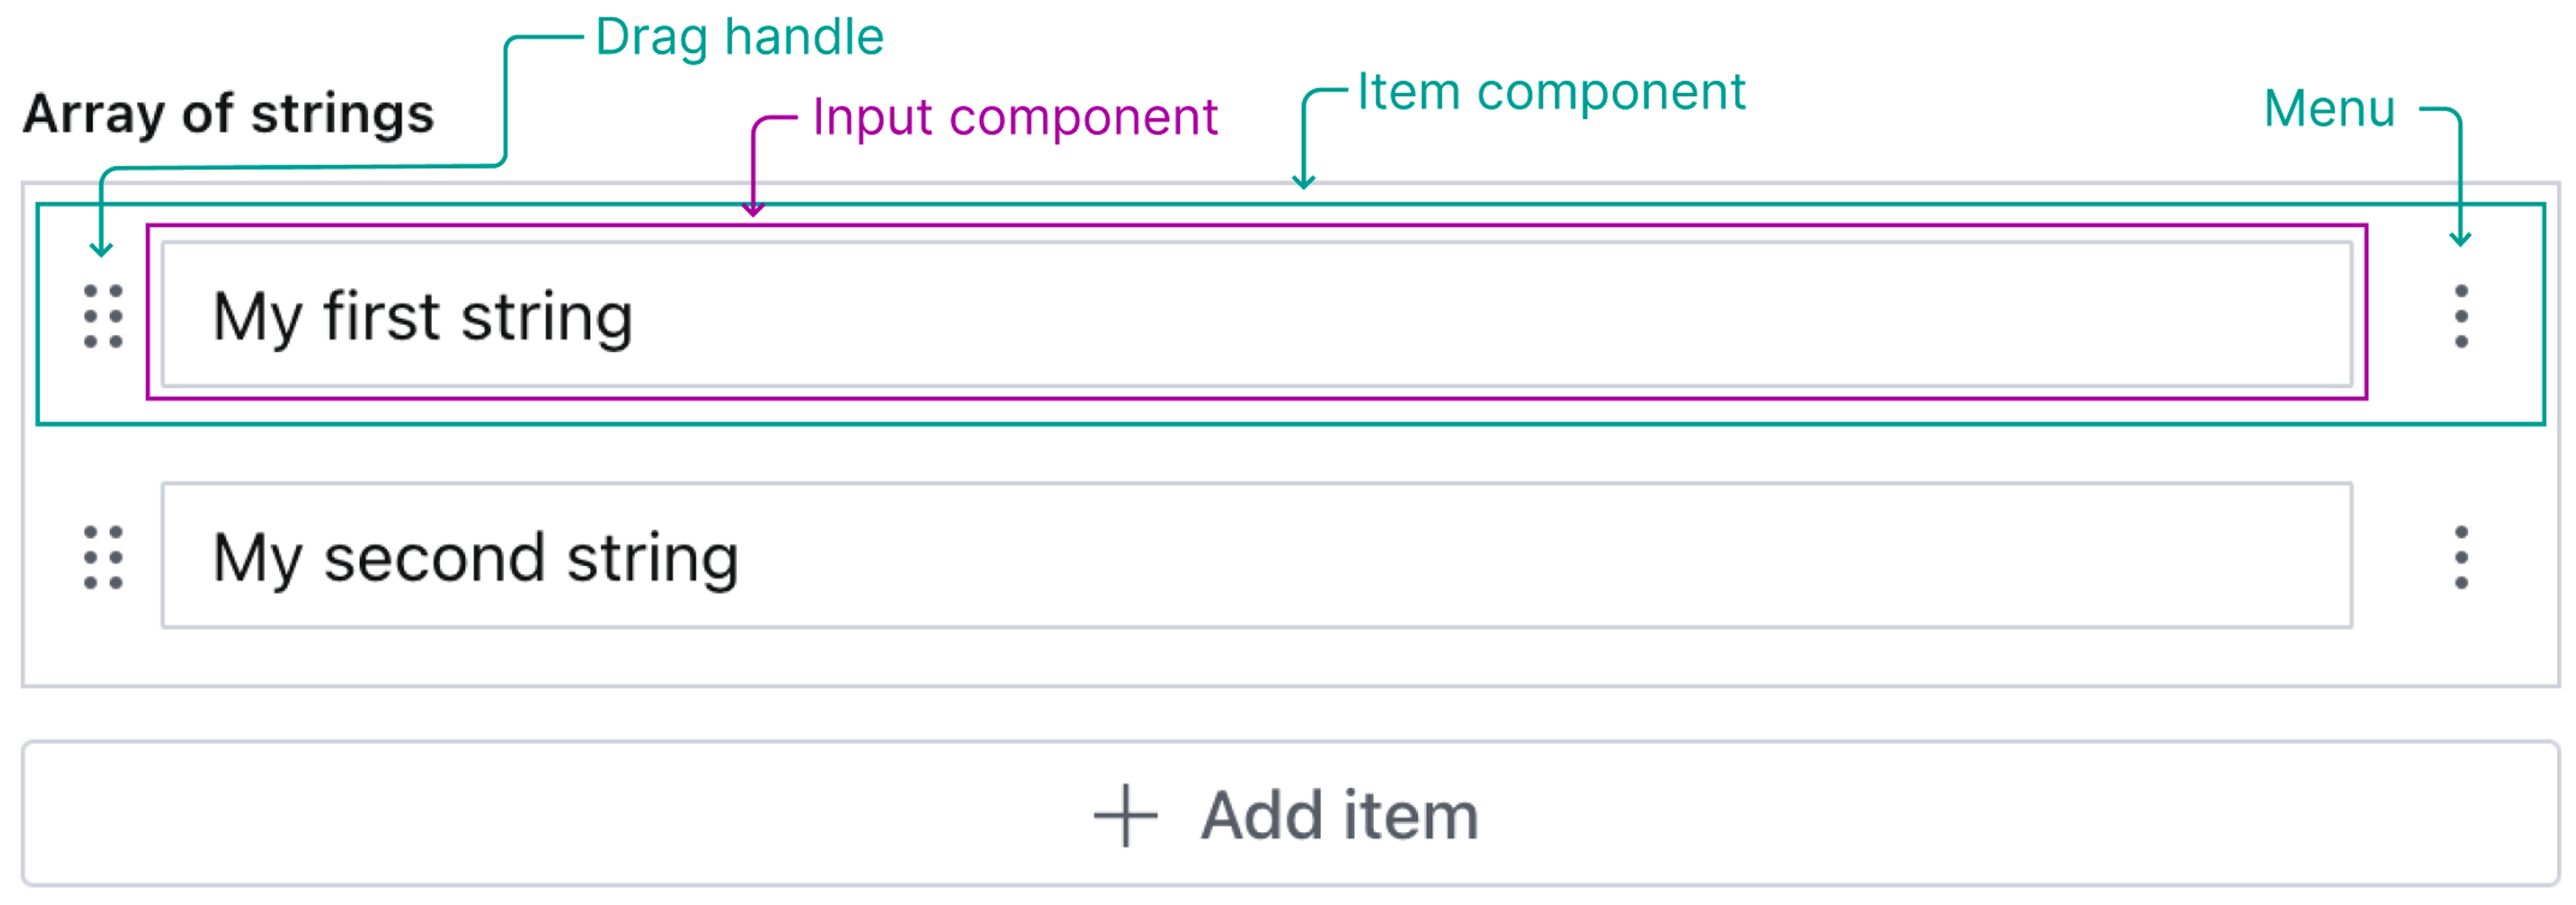Screen dimensions: 2576x905
Task: Click the magenta Input component annotation label
Action: (x=1014, y=117)
